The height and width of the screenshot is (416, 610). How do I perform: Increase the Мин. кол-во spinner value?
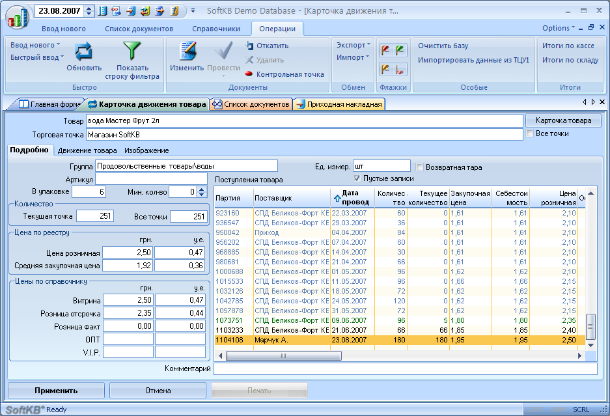pyautogui.click(x=201, y=189)
